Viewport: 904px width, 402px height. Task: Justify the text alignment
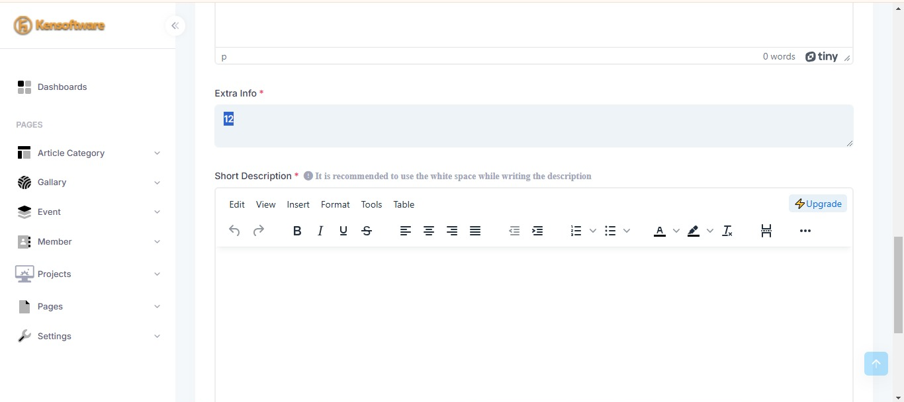click(x=475, y=231)
